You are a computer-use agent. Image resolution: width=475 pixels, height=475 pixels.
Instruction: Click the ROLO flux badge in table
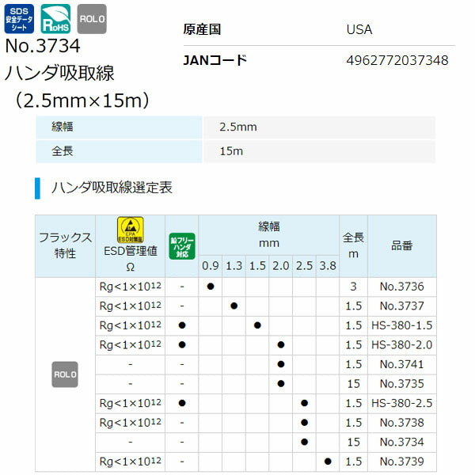click(x=65, y=374)
